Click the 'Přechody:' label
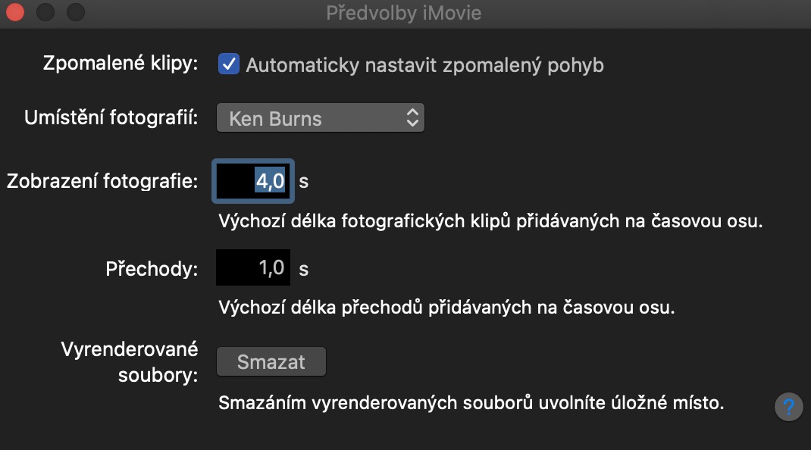Screen dimensions: 811x450 point(152,268)
